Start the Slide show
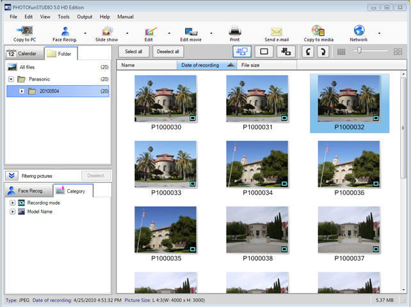 (x=107, y=33)
